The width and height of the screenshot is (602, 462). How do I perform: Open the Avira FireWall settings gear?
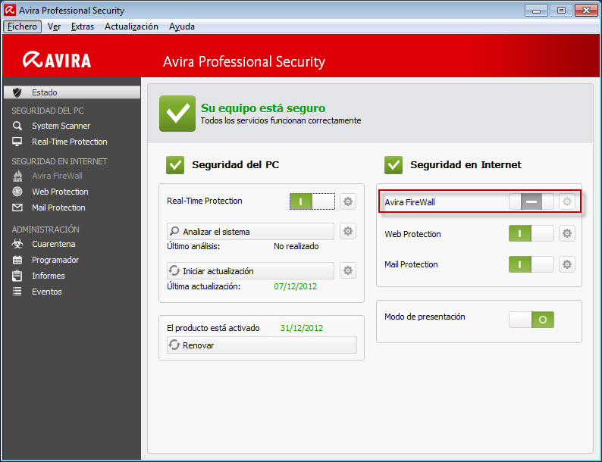(567, 201)
